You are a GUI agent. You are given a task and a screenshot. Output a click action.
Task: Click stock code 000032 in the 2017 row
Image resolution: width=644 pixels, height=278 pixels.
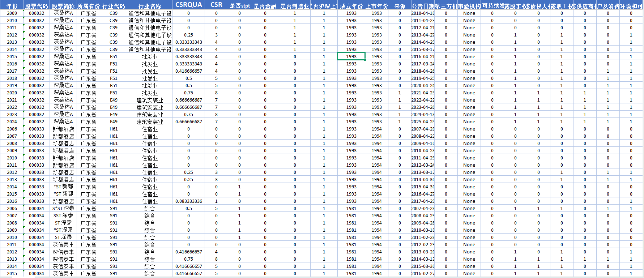[x=37, y=71]
